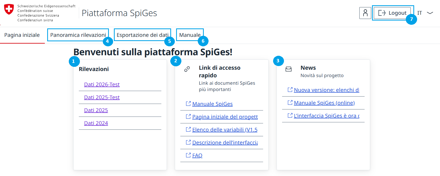This screenshot has width=440, height=176.
Task: Open the FAQ link
Action: coord(197,155)
